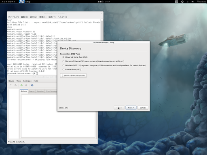Open the Configure menu in HP Device Manager
Image resolution: width=207 pixels, height=155 pixels.
click(27, 81)
